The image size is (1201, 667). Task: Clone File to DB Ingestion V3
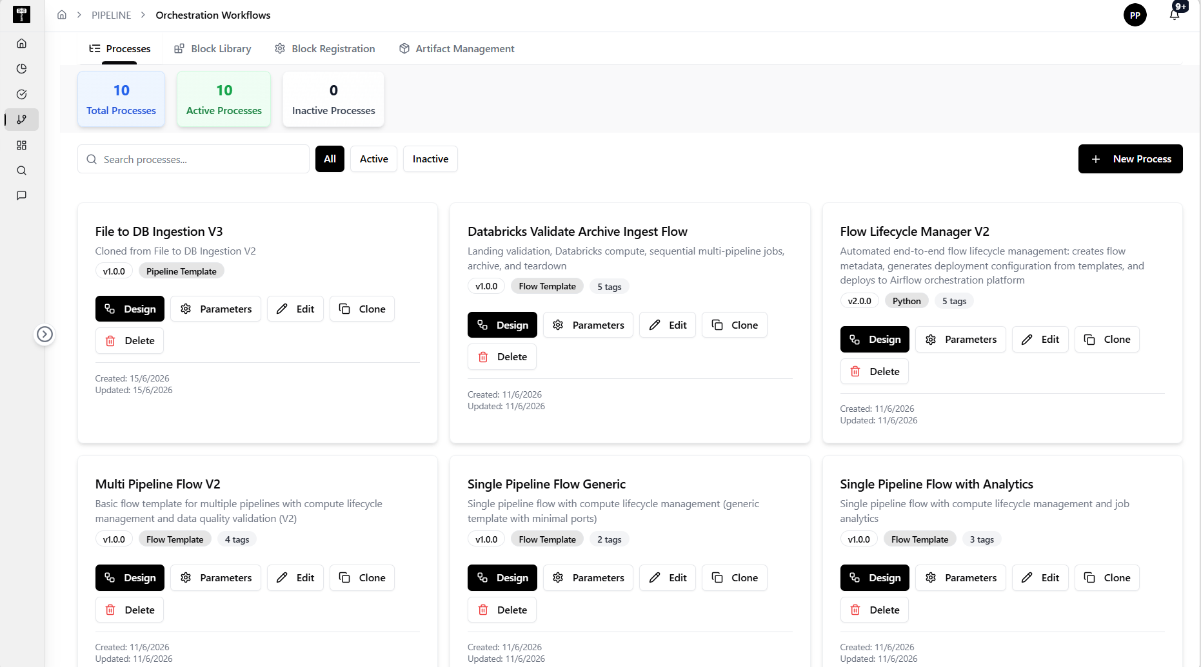click(362, 309)
